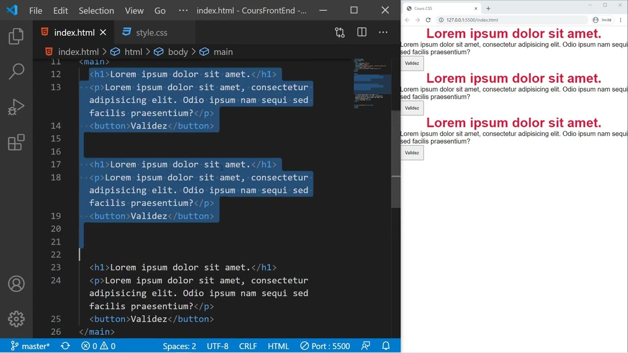628x353 pixels.
Task: Go forward in the browser
Action: (418, 20)
